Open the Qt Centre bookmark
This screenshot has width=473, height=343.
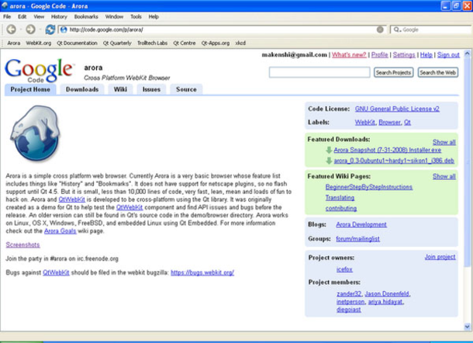pyautogui.click(x=185, y=43)
